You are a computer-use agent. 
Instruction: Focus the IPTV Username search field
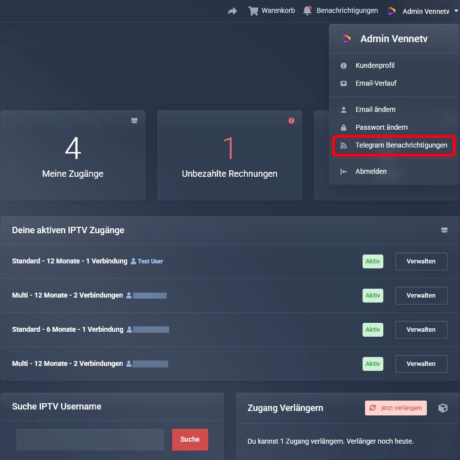pos(90,440)
